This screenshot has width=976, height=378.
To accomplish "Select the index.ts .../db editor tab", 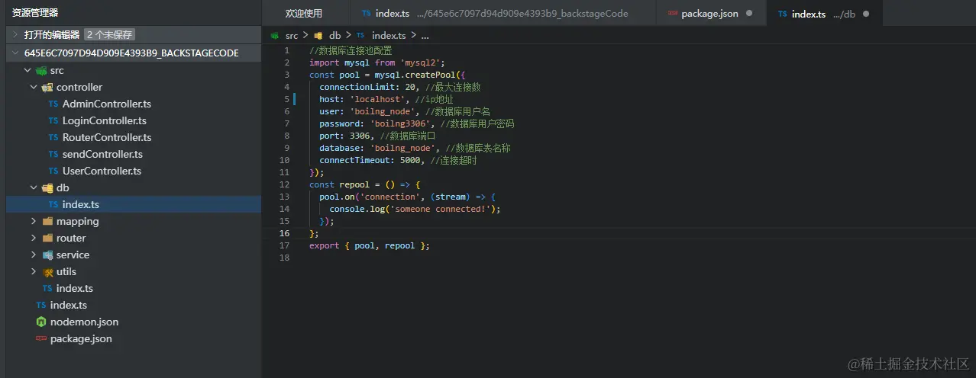I will point(824,14).
